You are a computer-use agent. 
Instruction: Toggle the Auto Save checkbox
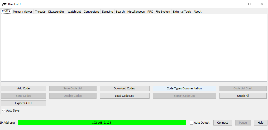pos(4,111)
